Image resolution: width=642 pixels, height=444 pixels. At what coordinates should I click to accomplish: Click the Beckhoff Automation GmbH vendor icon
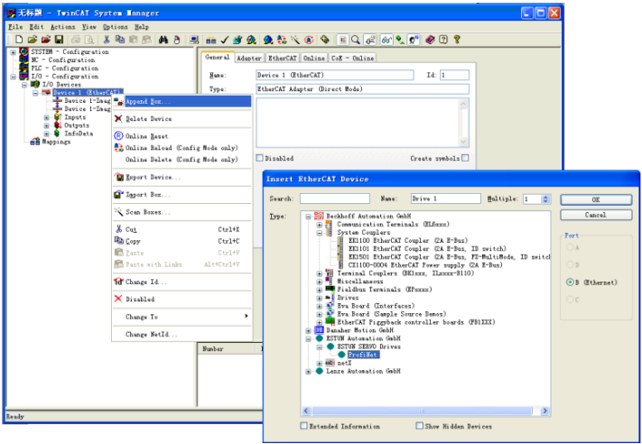pos(320,216)
